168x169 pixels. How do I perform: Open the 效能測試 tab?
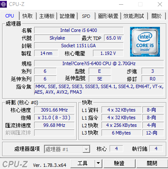133,16
